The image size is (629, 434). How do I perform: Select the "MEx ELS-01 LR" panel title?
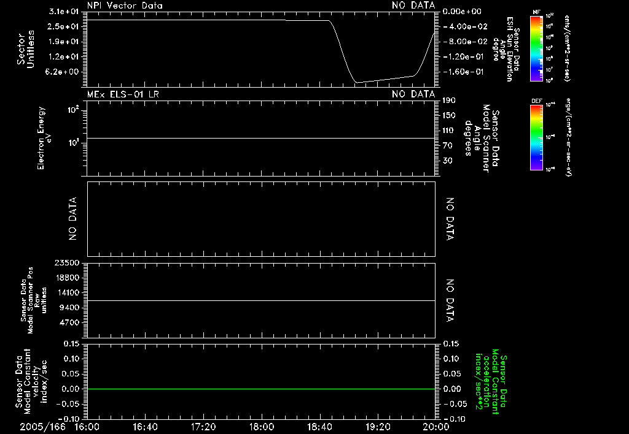pos(123,94)
